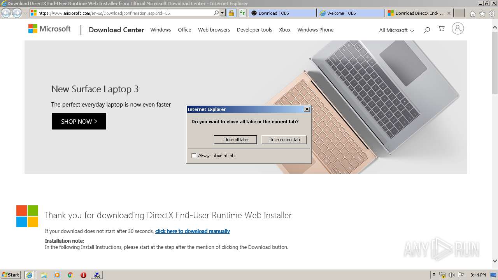The width and height of the screenshot is (498, 280).
Task: Open the Windows Media Player taskbar icon
Action: (x=57, y=275)
